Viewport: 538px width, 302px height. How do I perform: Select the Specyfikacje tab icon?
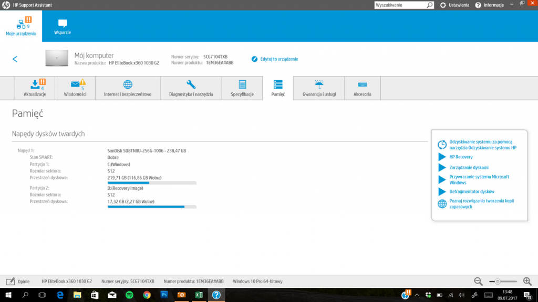(x=242, y=85)
